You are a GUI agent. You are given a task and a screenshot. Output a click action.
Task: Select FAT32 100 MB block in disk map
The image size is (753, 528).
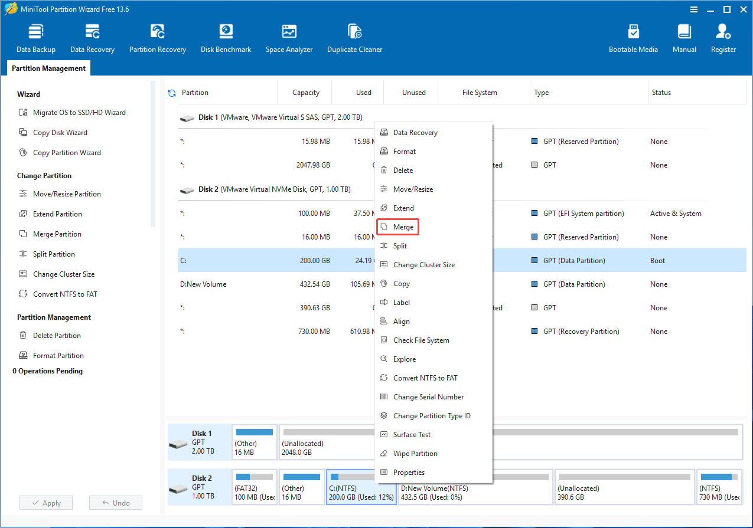pos(255,487)
